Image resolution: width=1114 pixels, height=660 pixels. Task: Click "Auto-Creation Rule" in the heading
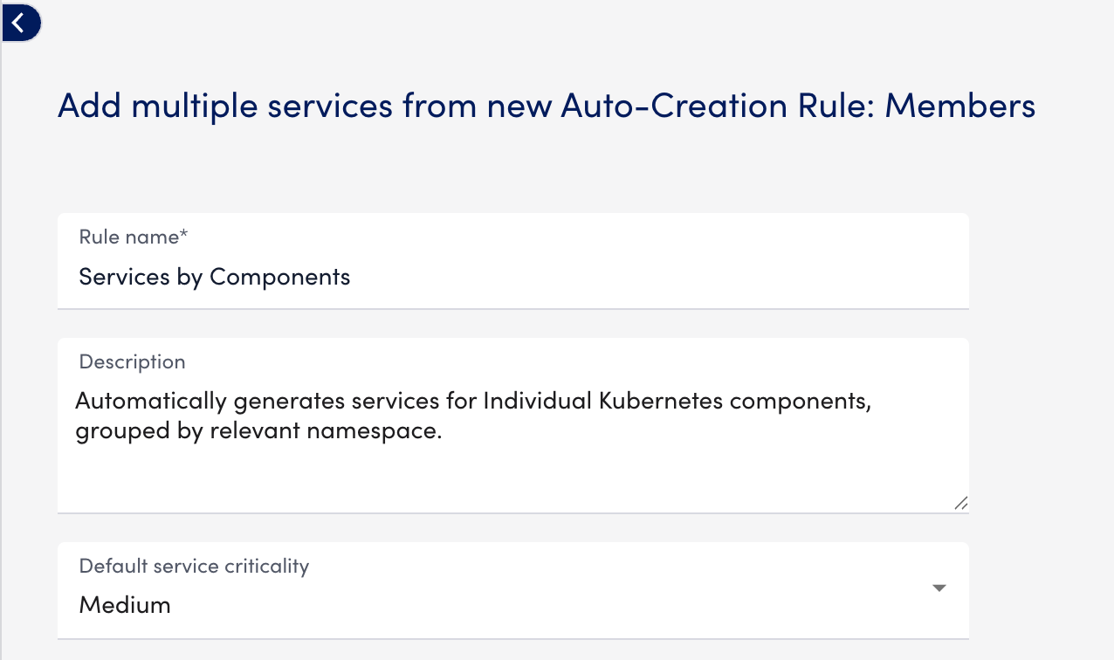coord(716,107)
